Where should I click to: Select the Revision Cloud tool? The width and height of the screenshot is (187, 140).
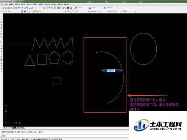[1, 37]
